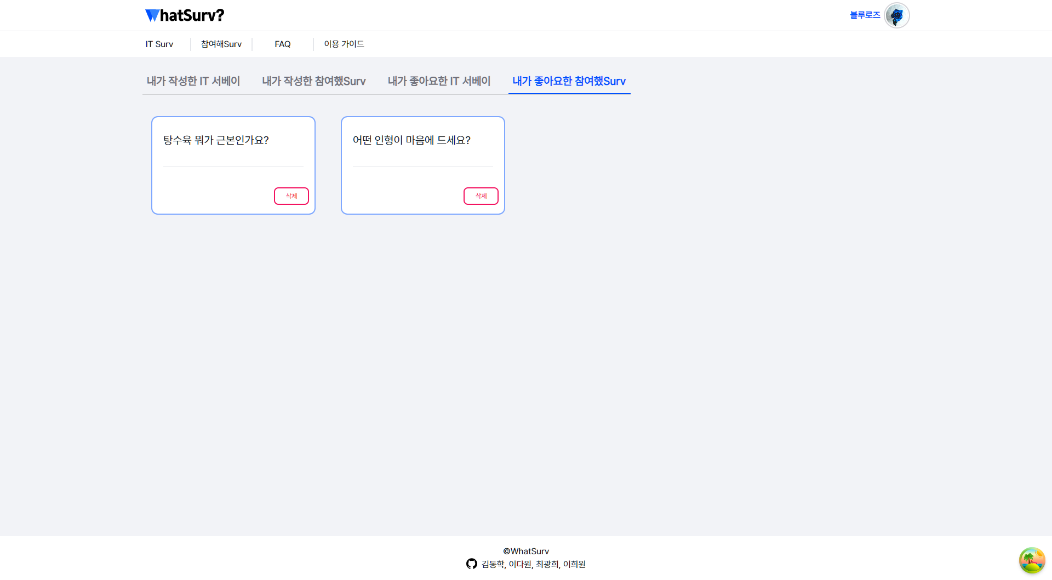Open the IT Surv menu

point(159,44)
